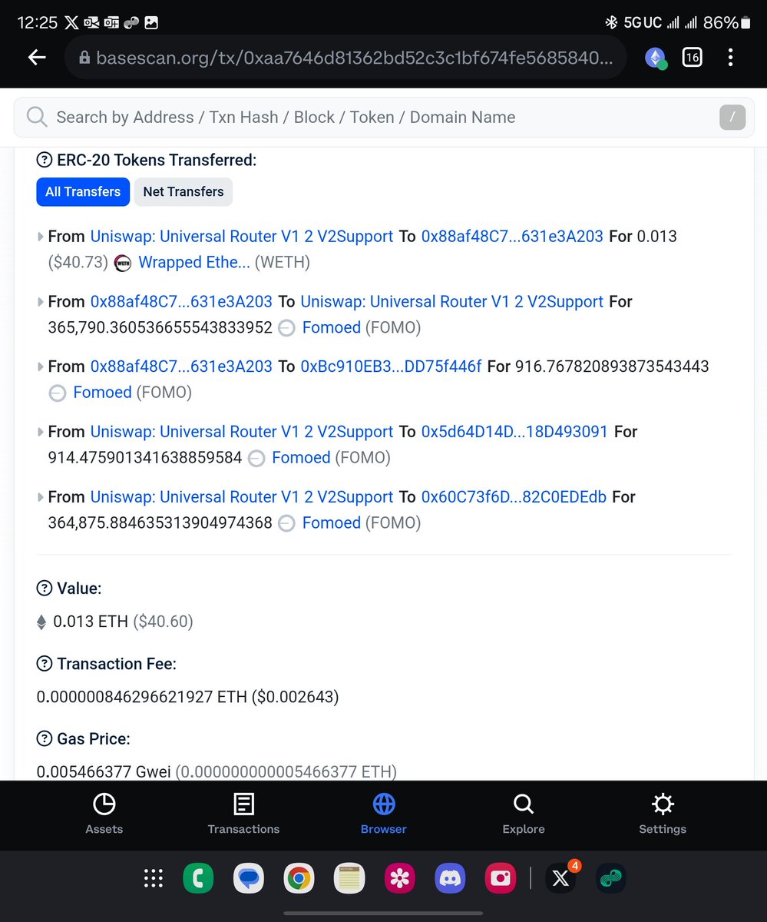The image size is (767, 922).
Task: Tap the transaction fee value 0.000000846296621927 ETH
Action: tap(142, 698)
